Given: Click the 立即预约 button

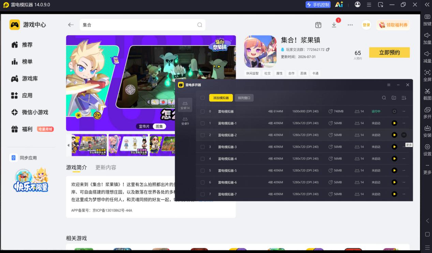Looking at the screenshot, I should [x=389, y=53].
